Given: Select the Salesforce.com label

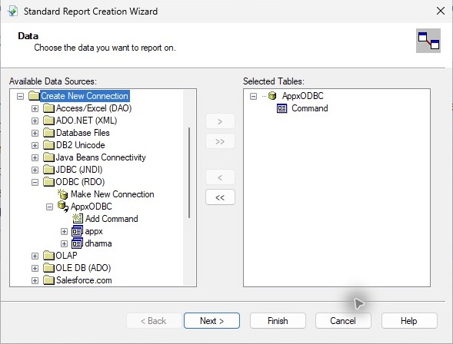Looking at the screenshot, I should pyautogui.click(x=84, y=280).
